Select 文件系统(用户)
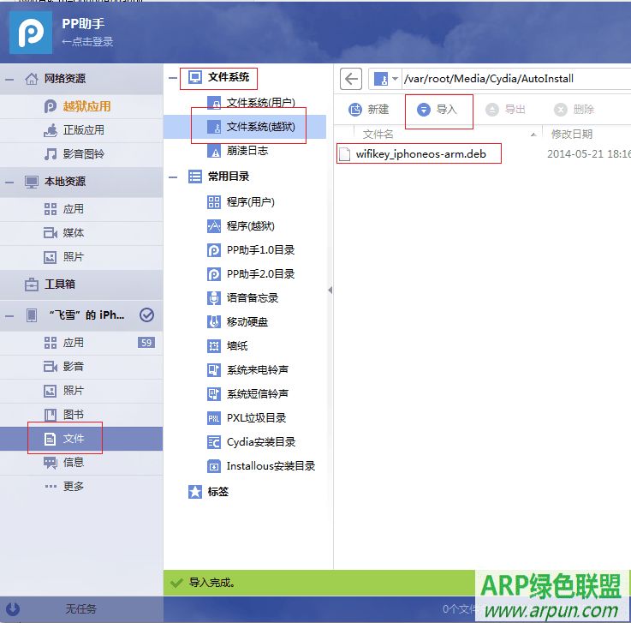Screen dimensions: 631x623 pos(260,103)
